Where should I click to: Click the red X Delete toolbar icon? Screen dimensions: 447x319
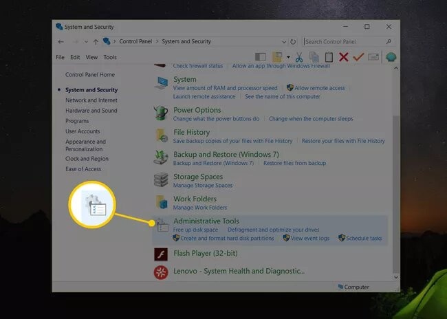(343, 57)
